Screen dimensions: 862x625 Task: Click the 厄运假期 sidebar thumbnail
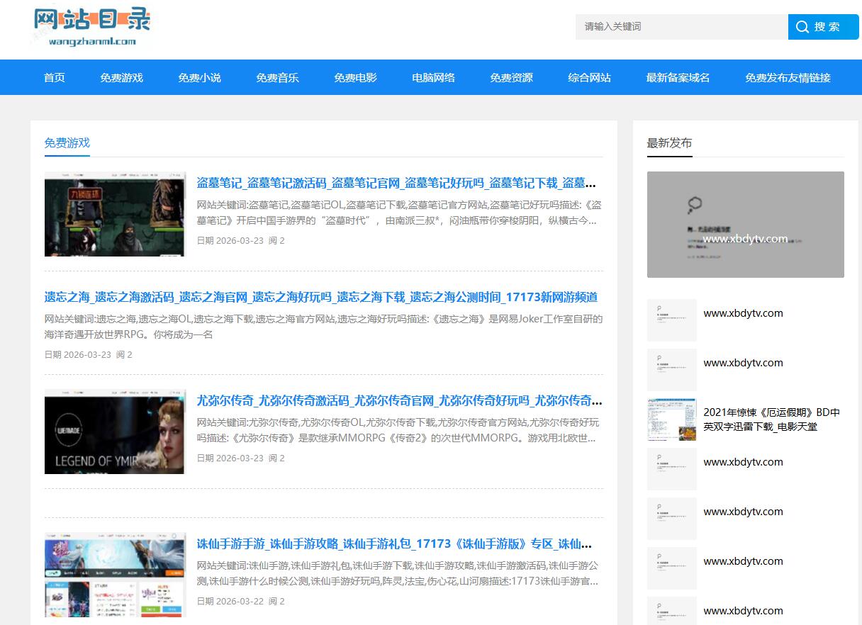[x=671, y=420]
